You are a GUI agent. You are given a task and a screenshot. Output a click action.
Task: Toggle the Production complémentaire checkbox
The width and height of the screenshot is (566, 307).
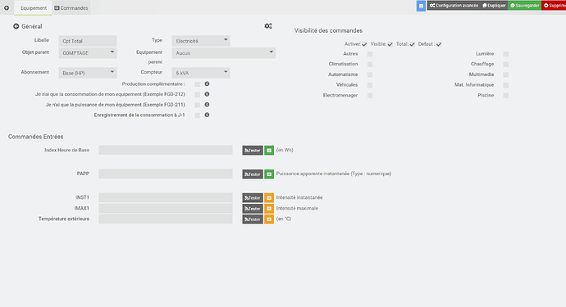tap(197, 84)
